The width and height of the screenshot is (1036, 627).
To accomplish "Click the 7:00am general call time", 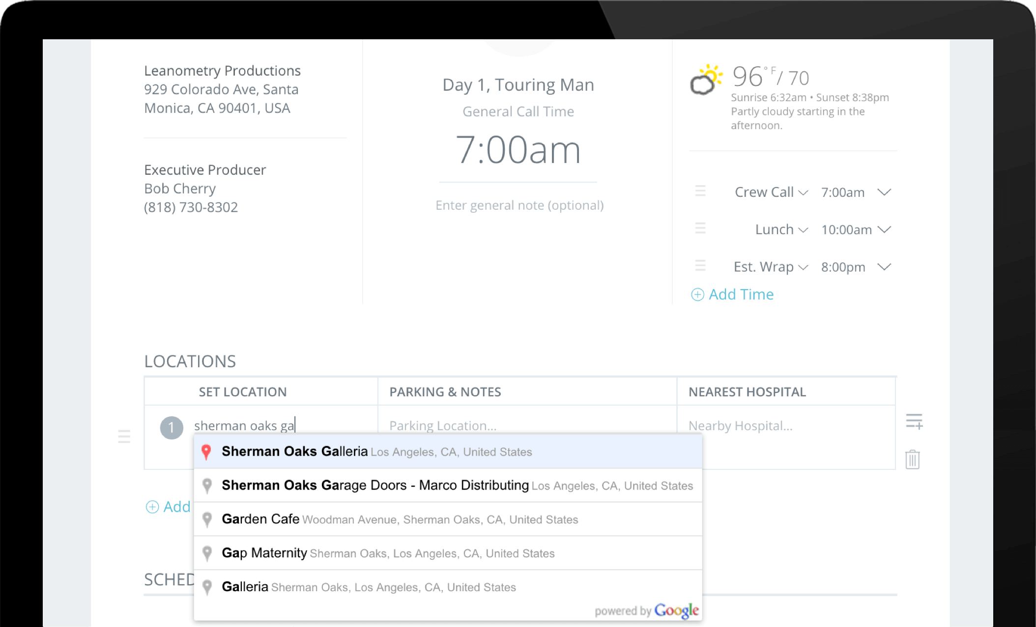I will point(518,150).
